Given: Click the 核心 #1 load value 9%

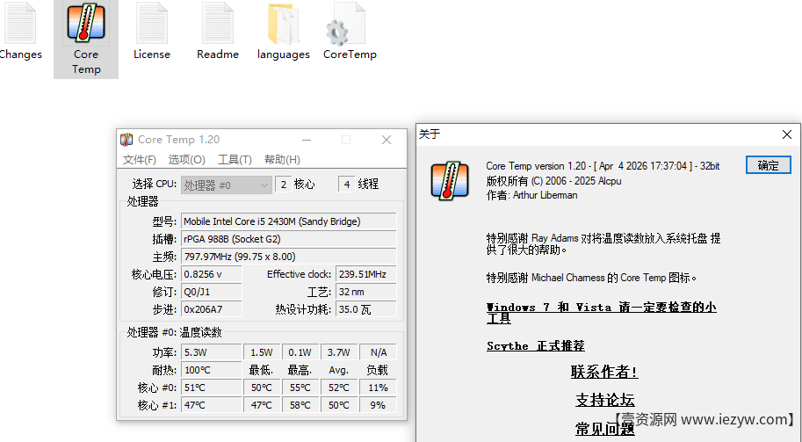Looking at the screenshot, I should [378, 405].
